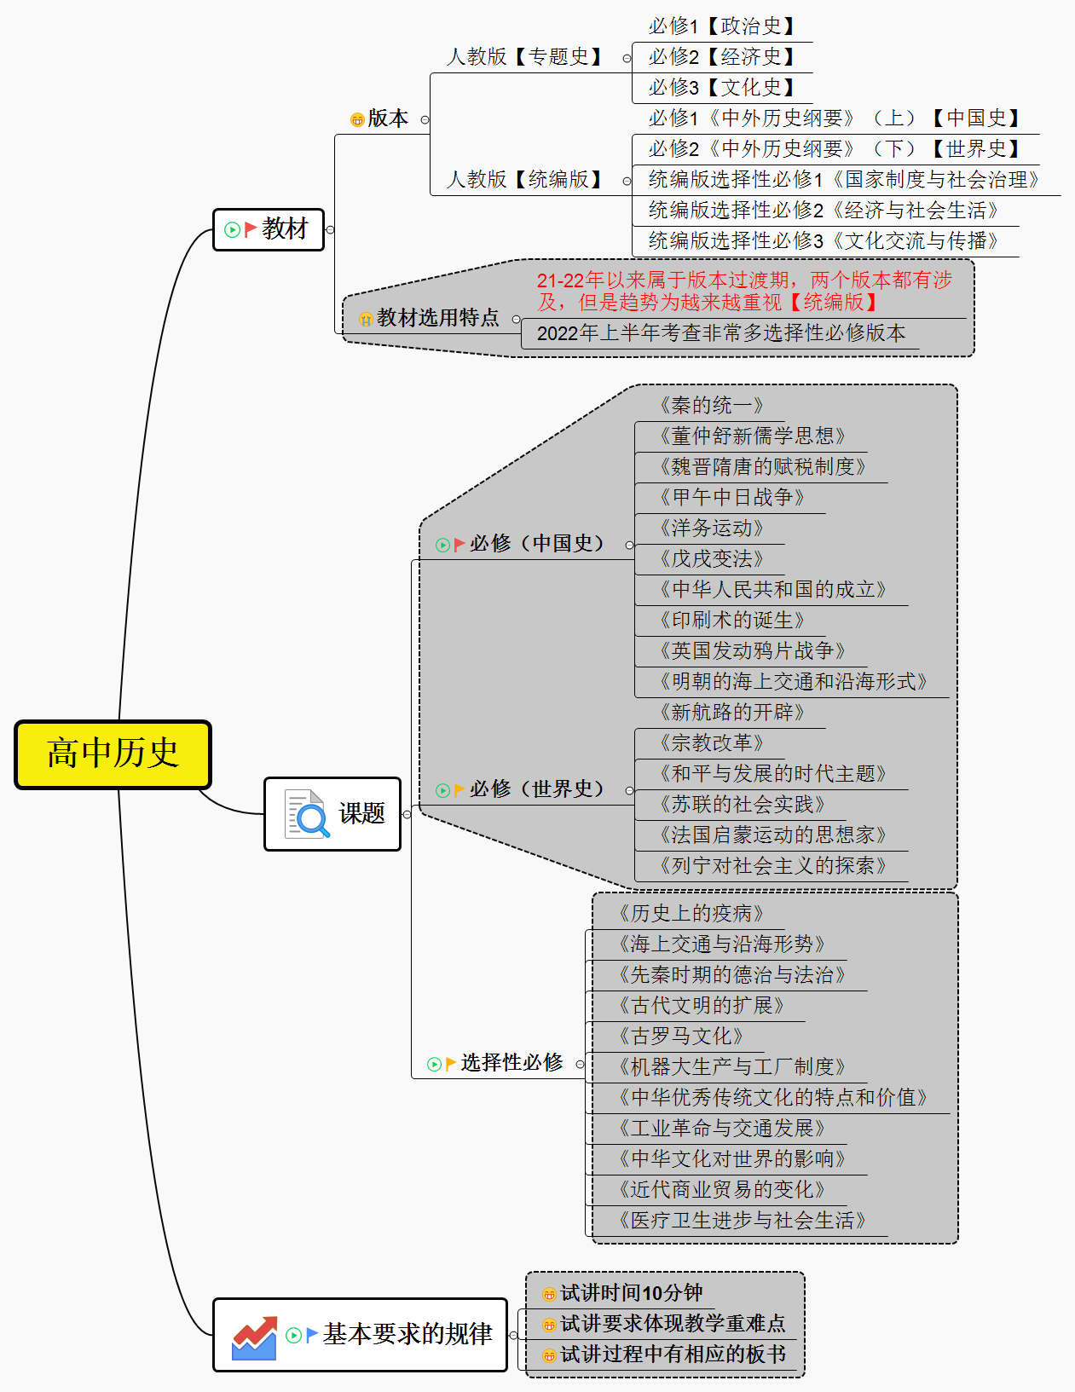Click the rising chart icon on 基本要求的规律

tap(254, 1337)
